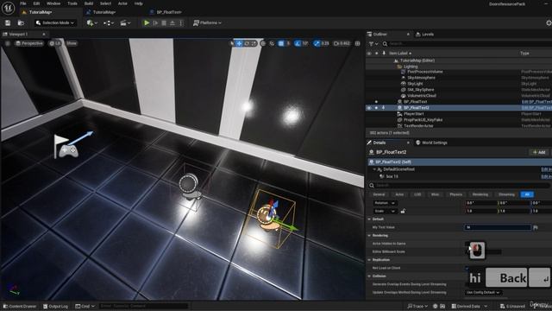The width and height of the screenshot is (552, 311).
Task: Open the Blueprints toolbar dropdown
Action: click(x=109, y=23)
